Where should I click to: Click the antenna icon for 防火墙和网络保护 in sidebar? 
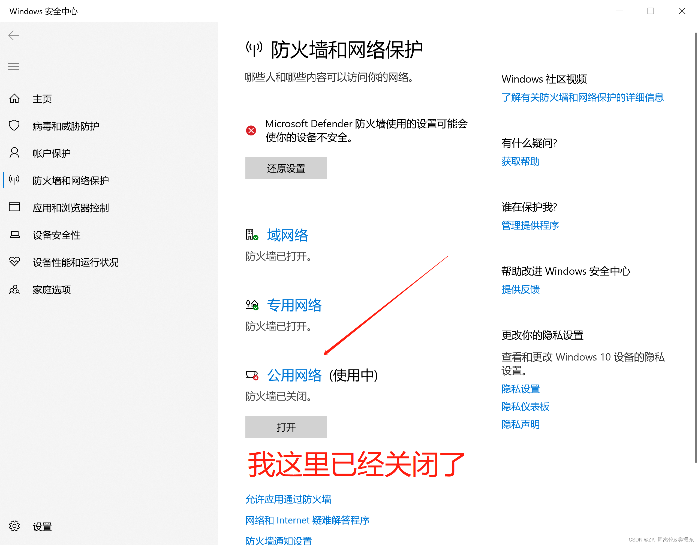[x=14, y=180]
